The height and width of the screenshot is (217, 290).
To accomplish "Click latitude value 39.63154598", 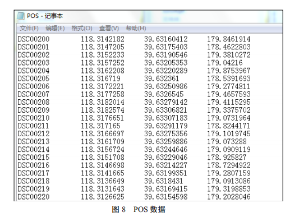I will pyautogui.click(x=166, y=197).
